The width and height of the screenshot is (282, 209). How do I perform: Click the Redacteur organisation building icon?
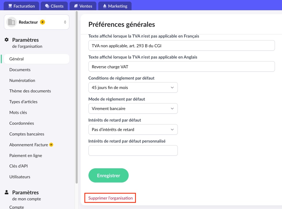pos(12,22)
